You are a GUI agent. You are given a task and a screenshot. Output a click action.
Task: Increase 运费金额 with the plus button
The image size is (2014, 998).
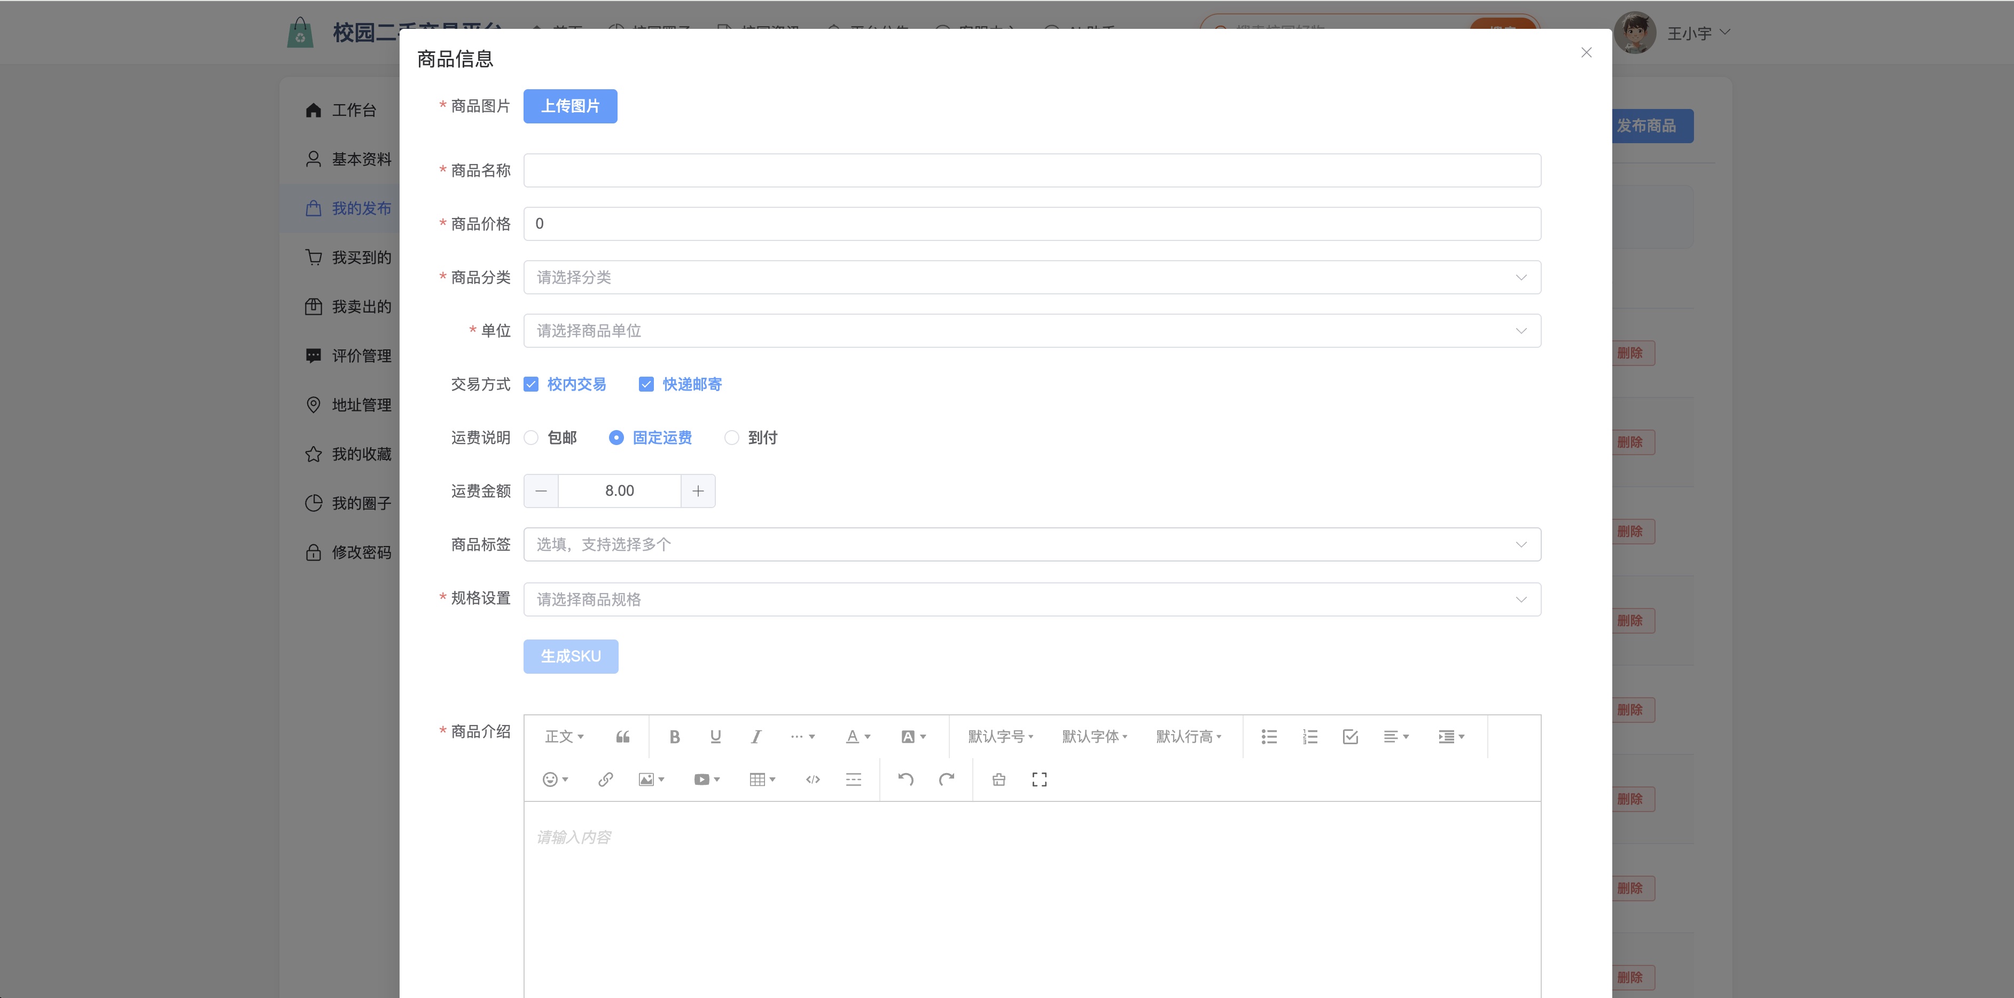[x=698, y=491]
